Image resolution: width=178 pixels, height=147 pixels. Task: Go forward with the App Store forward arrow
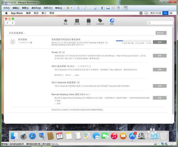tap(12, 23)
